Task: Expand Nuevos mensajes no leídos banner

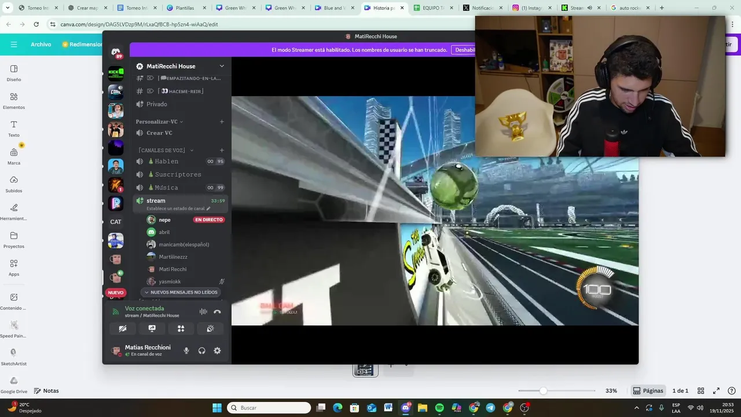Action: [180, 292]
